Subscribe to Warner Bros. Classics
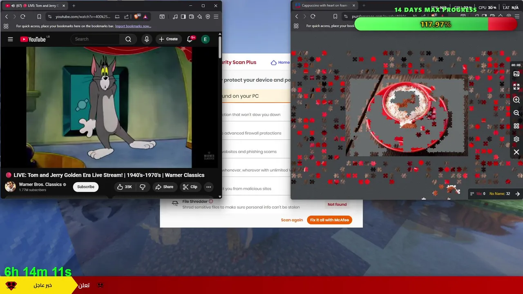 (86, 187)
